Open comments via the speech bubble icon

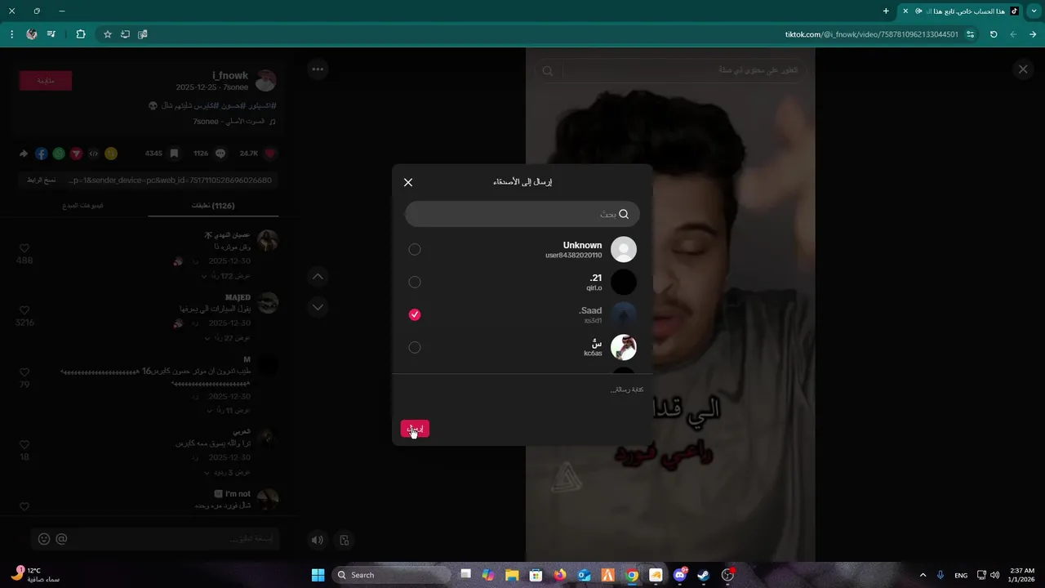coord(220,154)
